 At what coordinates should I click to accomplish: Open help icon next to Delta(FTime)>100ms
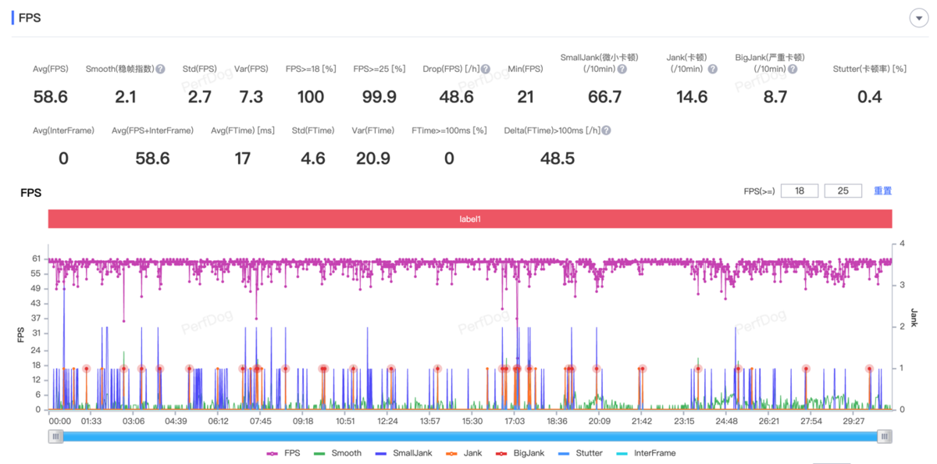tap(606, 130)
